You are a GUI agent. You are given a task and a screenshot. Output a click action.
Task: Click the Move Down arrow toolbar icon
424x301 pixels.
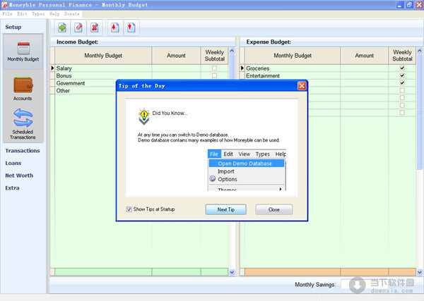click(131, 27)
